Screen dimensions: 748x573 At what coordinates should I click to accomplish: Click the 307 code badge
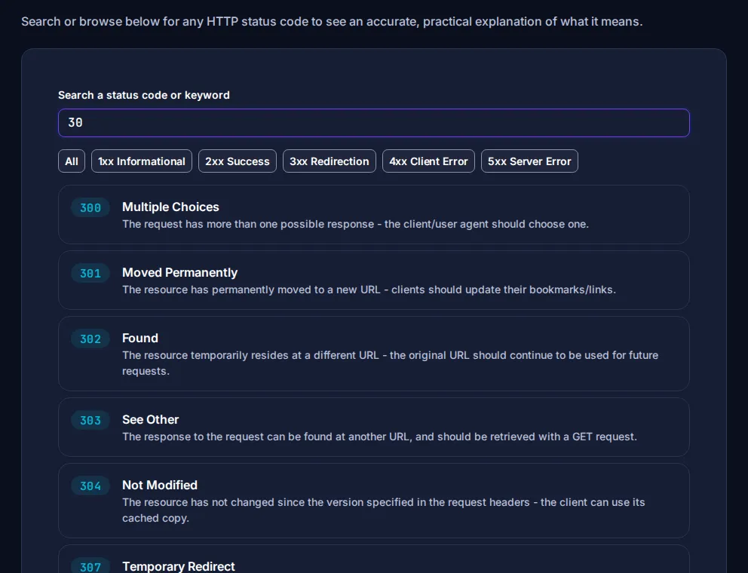pyautogui.click(x=90, y=567)
